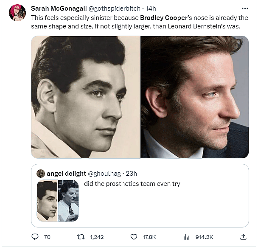Click Sarah McGonagall's profile avatar

17,13
